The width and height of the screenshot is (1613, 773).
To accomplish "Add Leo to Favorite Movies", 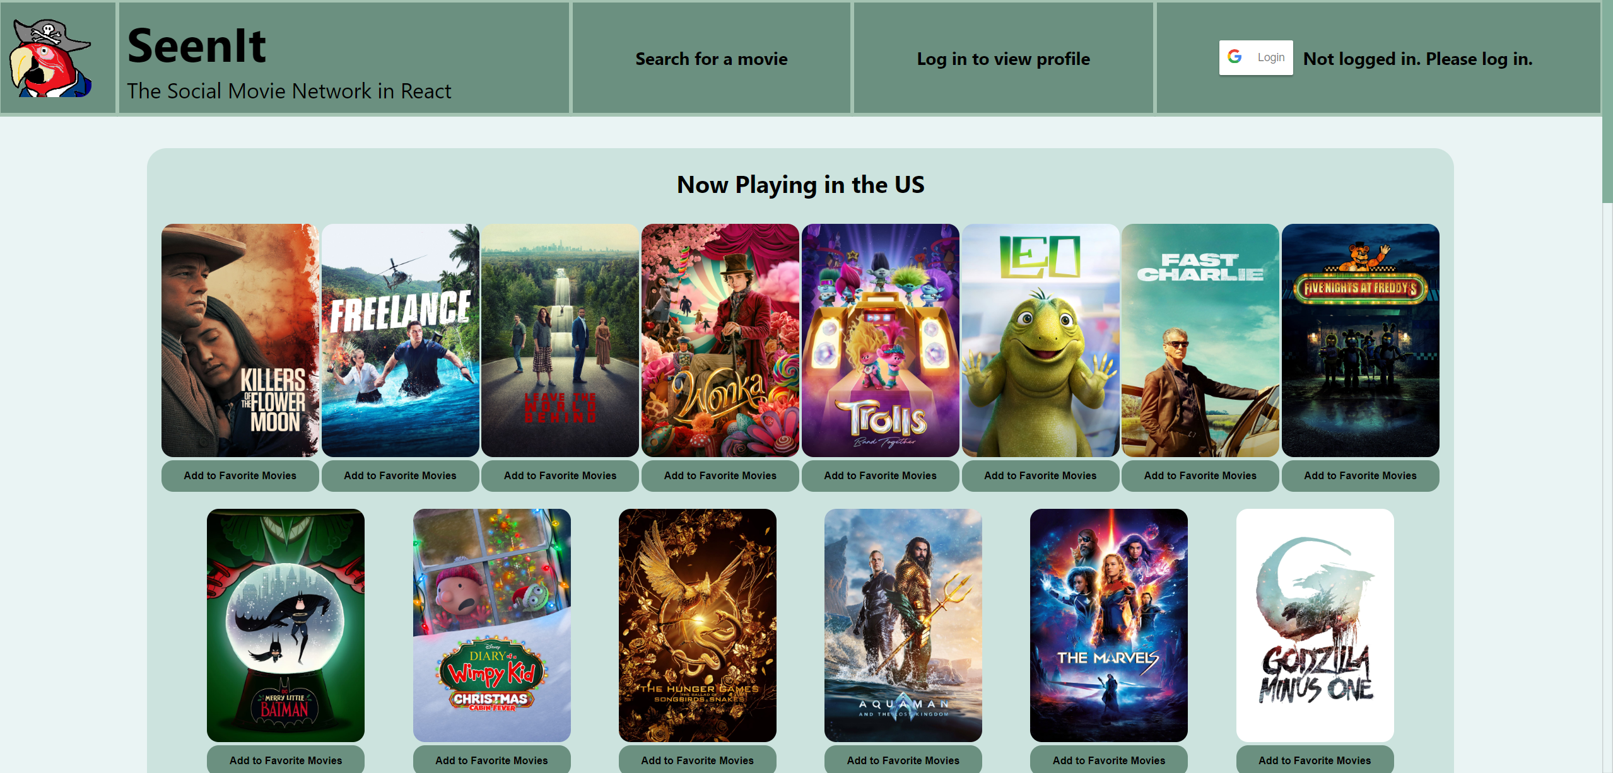I will tap(1041, 475).
